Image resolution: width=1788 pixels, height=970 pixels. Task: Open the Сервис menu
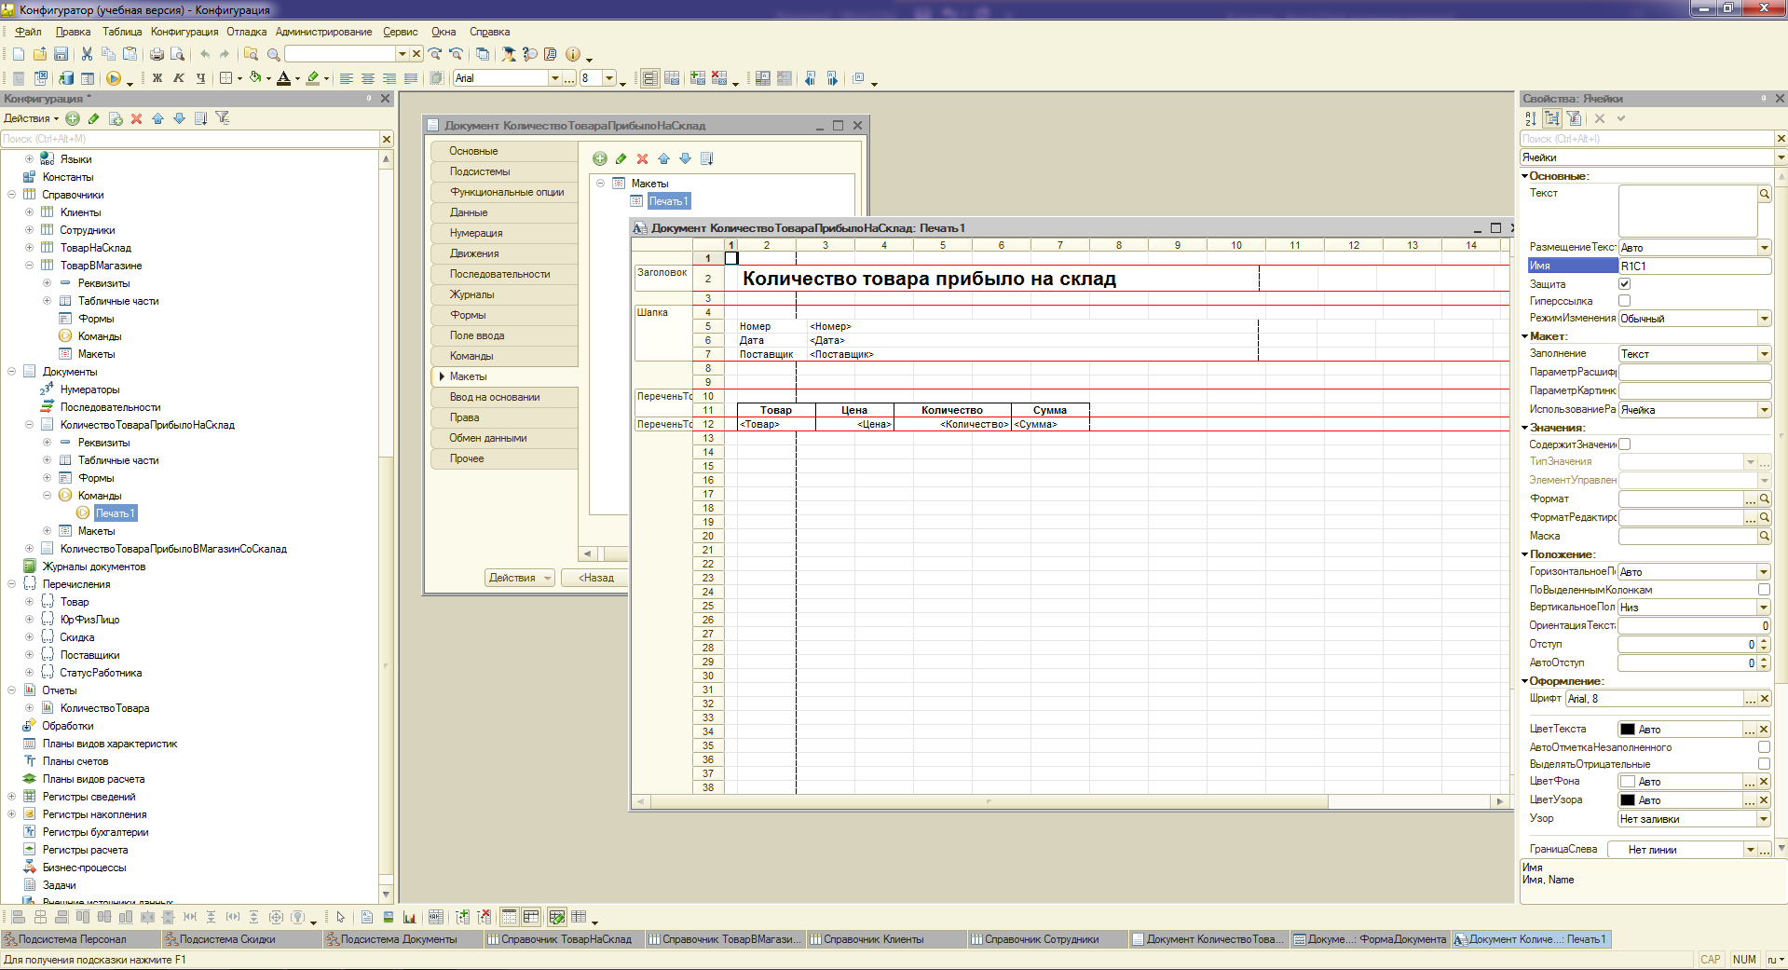pos(401,32)
